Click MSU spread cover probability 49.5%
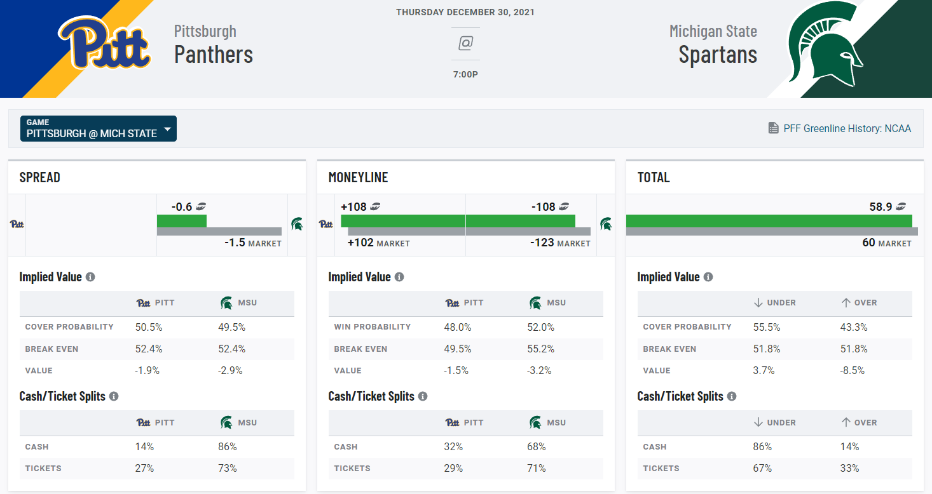The width and height of the screenshot is (932, 494). tap(231, 327)
